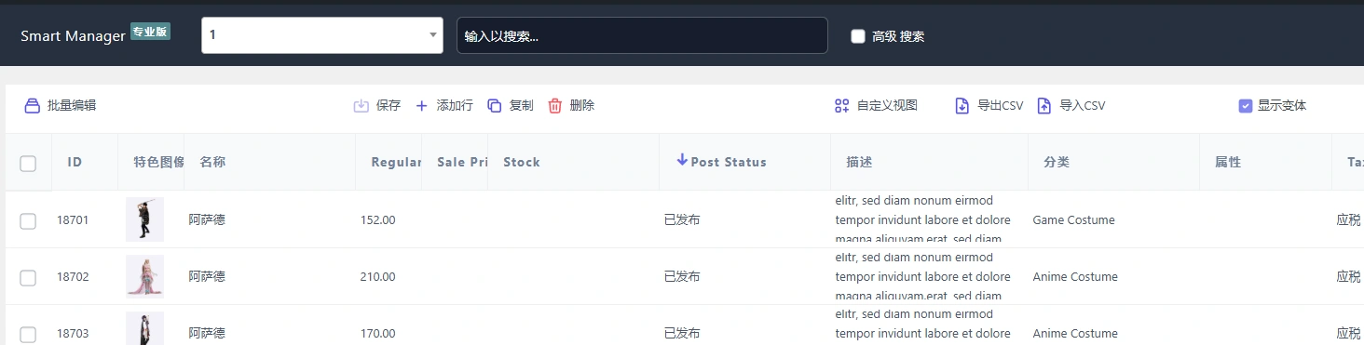1364x345 pixels.
Task: Click the ID cell 18701
Action: coord(73,220)
